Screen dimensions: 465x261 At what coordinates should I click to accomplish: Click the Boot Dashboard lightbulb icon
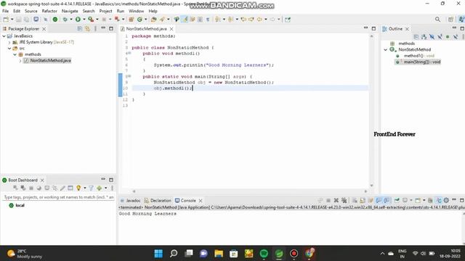(x=78, y=188)
